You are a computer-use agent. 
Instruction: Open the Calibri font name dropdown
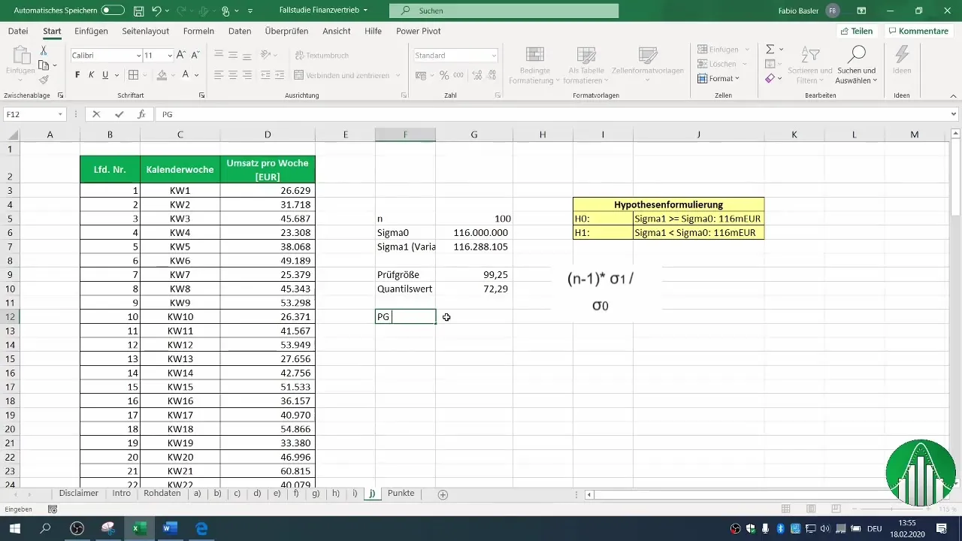click(x=138, y=56)
